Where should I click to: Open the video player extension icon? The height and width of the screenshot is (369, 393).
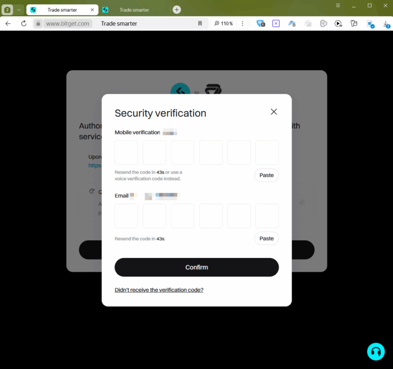339,23
